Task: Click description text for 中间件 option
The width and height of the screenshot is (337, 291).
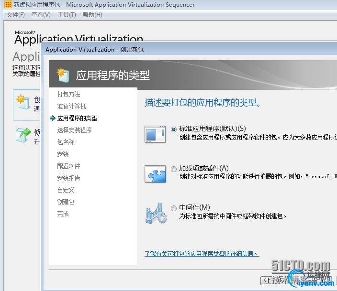Action: (x=233, y=216)
